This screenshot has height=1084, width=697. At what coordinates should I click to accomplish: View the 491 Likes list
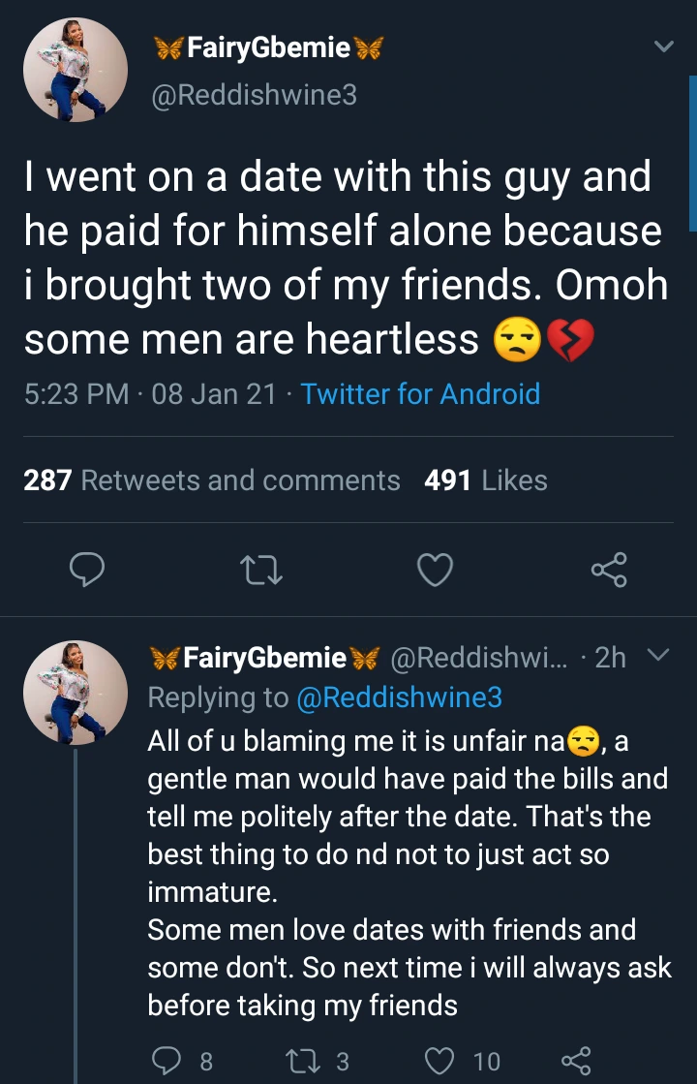click(485, 480)
